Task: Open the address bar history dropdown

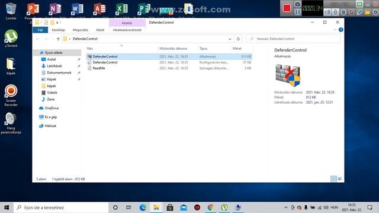Action: click(230, 39)
